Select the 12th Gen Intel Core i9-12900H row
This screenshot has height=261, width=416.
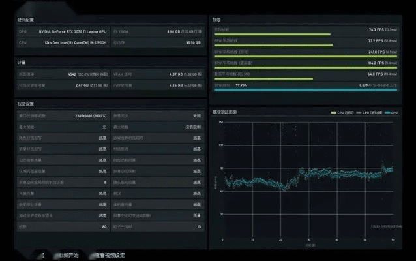click(64, 42)
